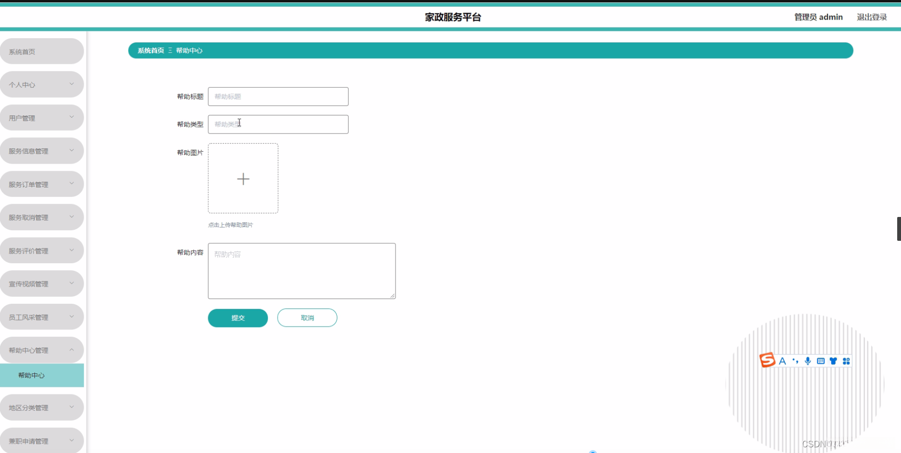901x453 pixels.
Task: Log out via 退出登录
Action: pos(872,17)
